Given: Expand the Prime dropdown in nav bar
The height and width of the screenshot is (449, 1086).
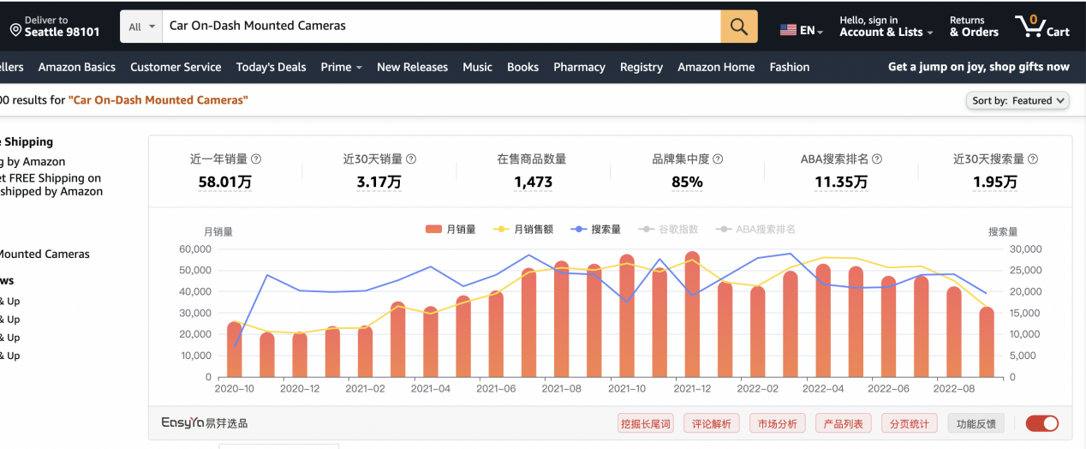Looking at the screenshot, I should click(341, 67).
